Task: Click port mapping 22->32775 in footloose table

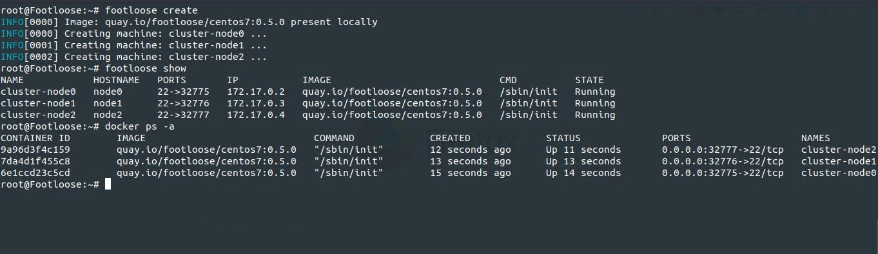Action: point(183,92)
